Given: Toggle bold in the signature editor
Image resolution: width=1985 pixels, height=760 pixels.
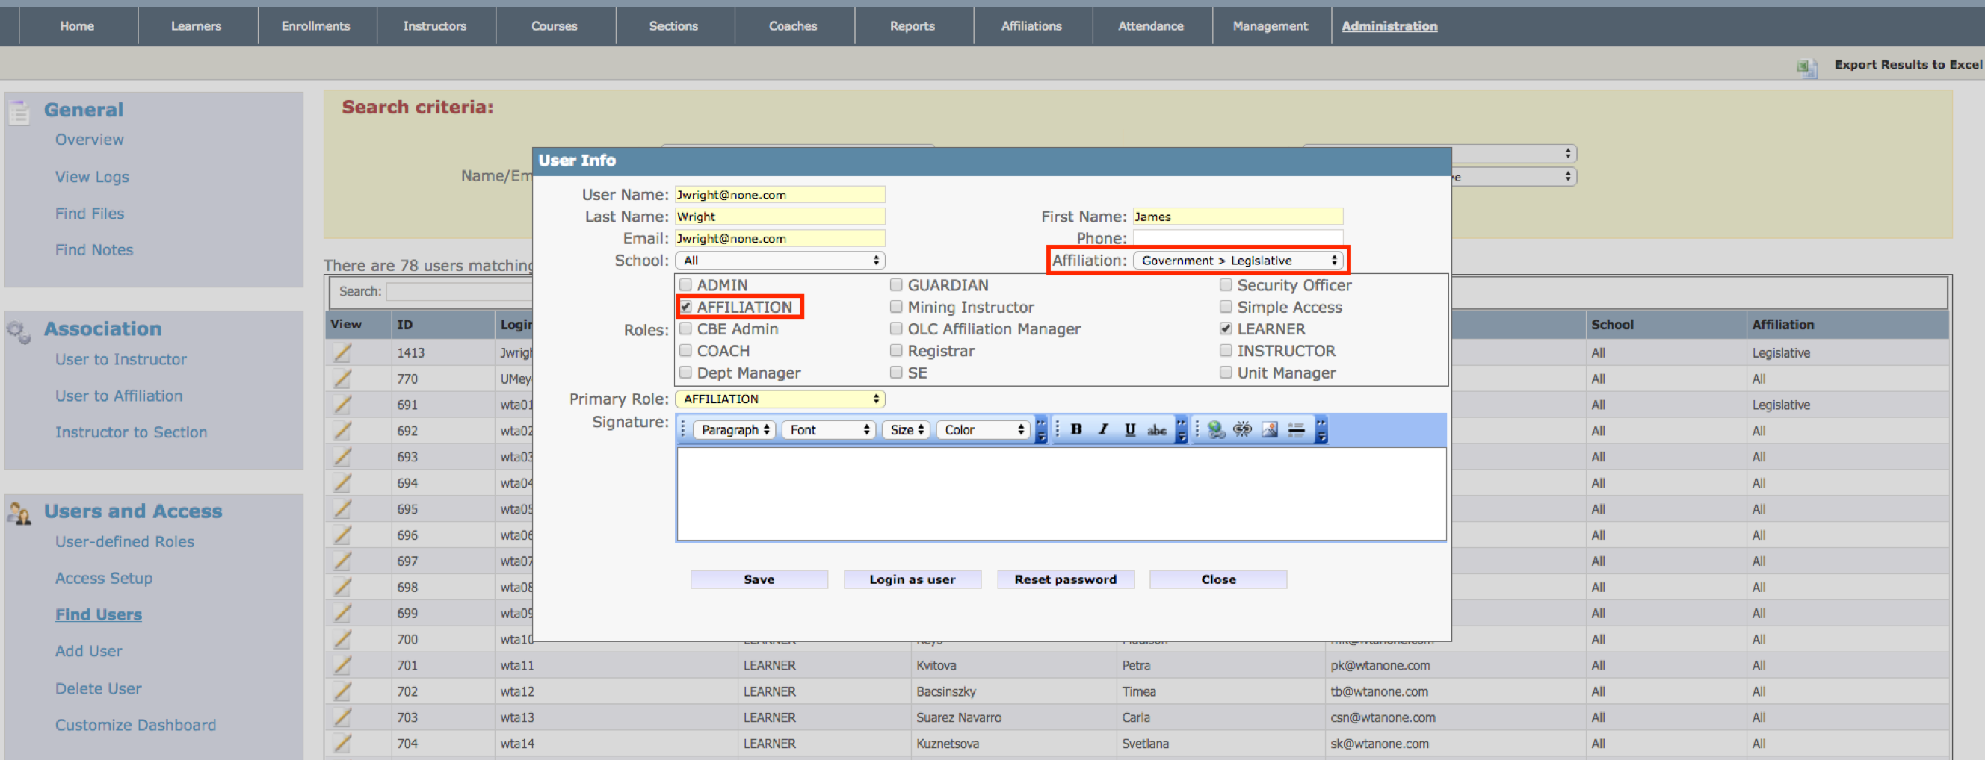Looking at the screenshot, I should coord(1075,430).
